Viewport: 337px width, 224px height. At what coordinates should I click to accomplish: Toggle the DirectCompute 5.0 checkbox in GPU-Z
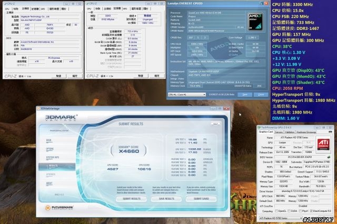tap(311, 211)
